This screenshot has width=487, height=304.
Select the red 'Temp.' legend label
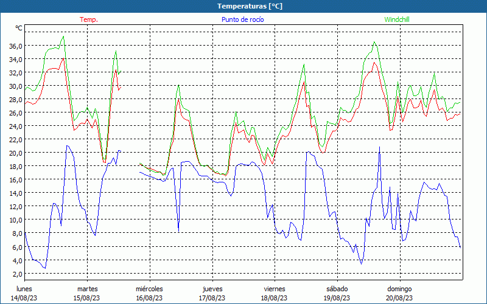[89, 19]
